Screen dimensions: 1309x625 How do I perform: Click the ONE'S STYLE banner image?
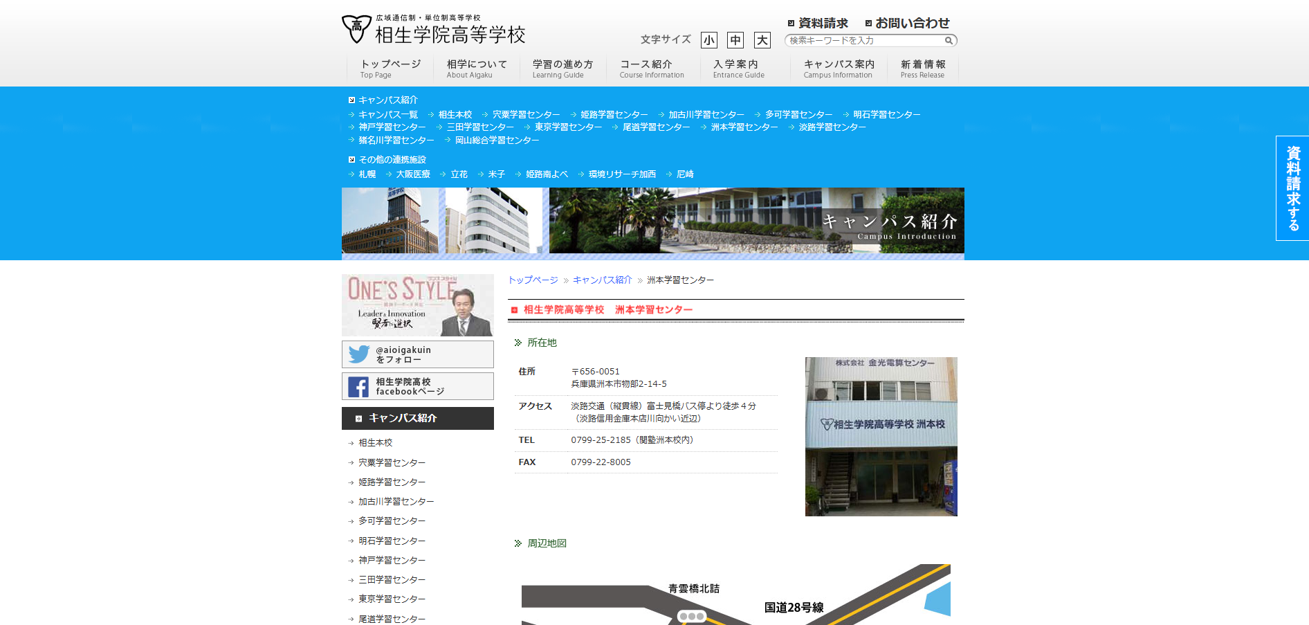pyautogui.click(x=417, y=305)
